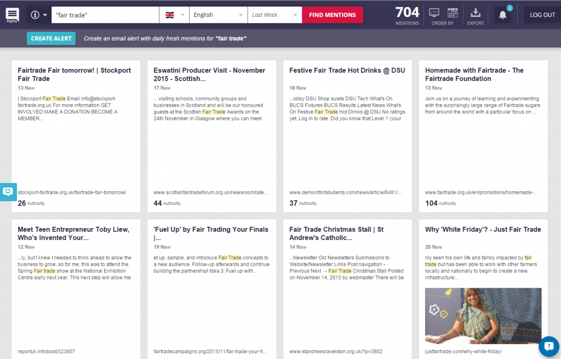561x359 pixels.
Task: Click the help question mark bubble
Action: coord(548,346)
